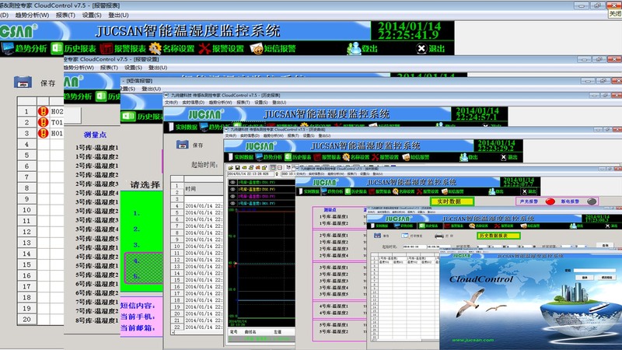This screenshot has width=622, height=350.
Task: Click the 短信内容 label in the pink panel
Action: click(x=138, y=306)
